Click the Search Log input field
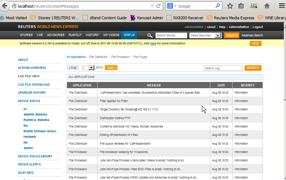The height and width of the screenshot is (180, 286). click(x=223, y=68)
